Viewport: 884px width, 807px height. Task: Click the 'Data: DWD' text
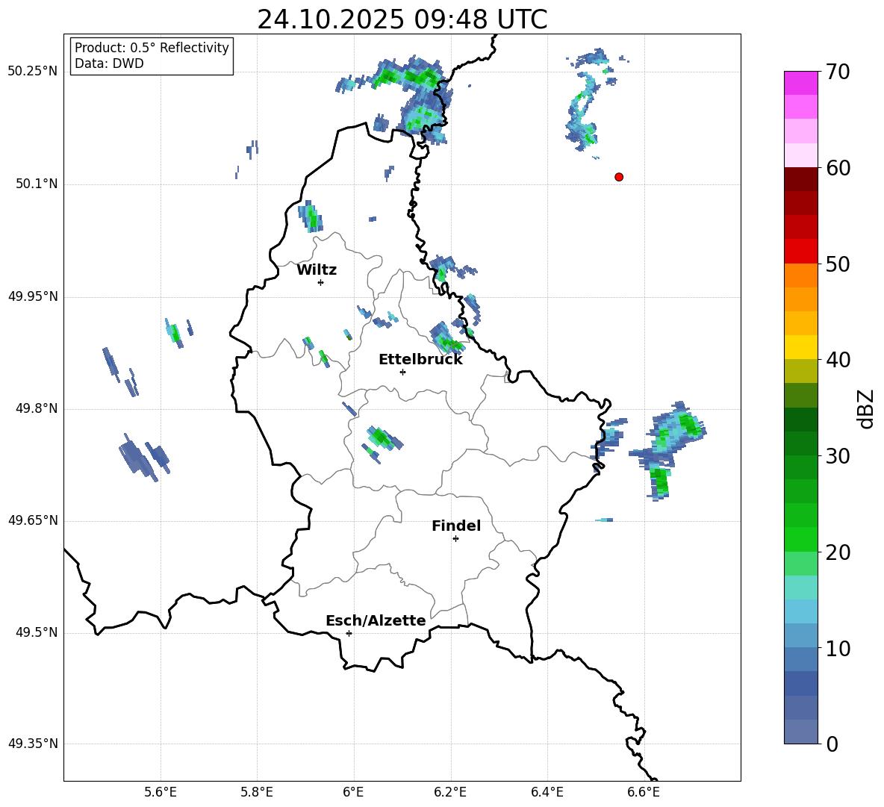pyautogui.click(x=109, y=63)
